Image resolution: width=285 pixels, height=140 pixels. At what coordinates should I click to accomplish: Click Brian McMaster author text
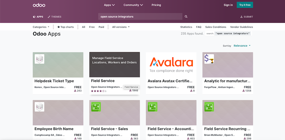pos(220,135)
